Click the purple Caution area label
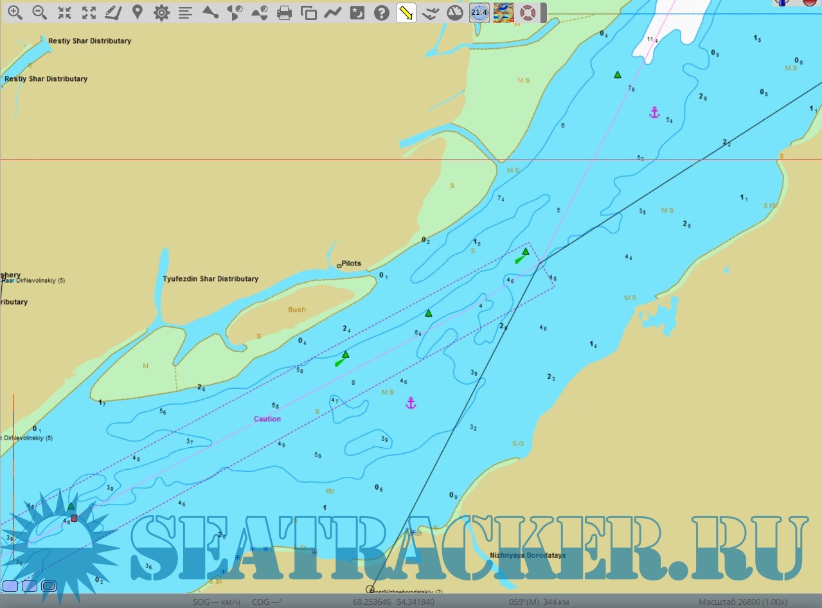Viewport: 822px width, 608px height. click(x=267, y=419)
